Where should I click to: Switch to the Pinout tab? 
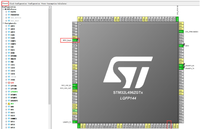5,3
